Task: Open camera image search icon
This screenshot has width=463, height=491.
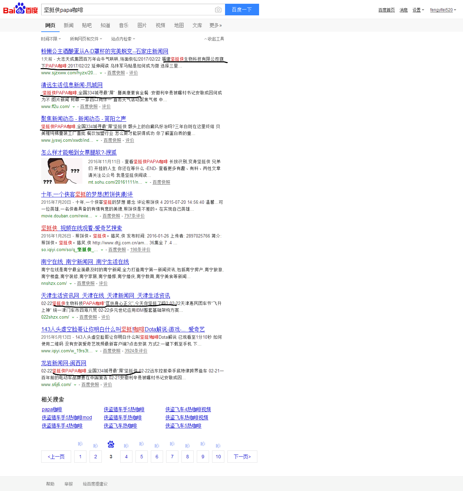Action: [218, 10]
